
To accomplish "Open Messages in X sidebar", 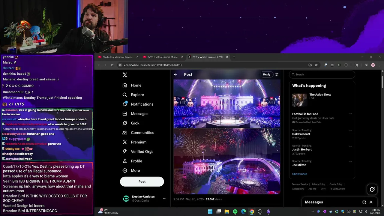I will click(x=136, y=114).
